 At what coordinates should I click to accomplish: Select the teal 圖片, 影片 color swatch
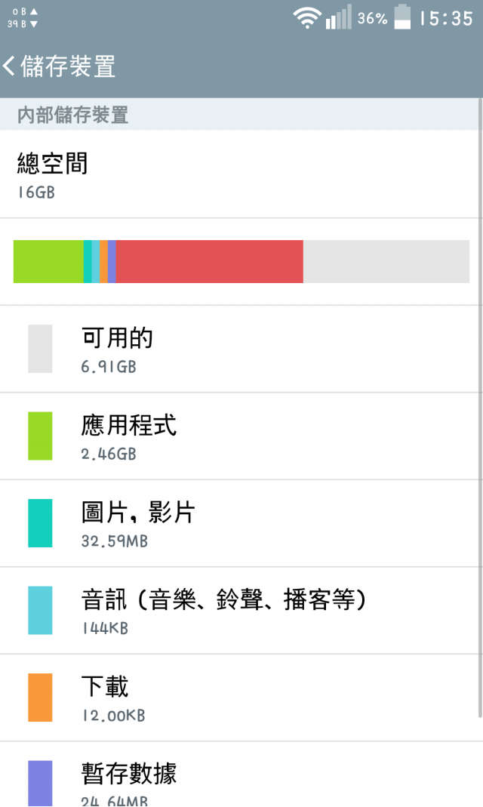coord(40,523)
